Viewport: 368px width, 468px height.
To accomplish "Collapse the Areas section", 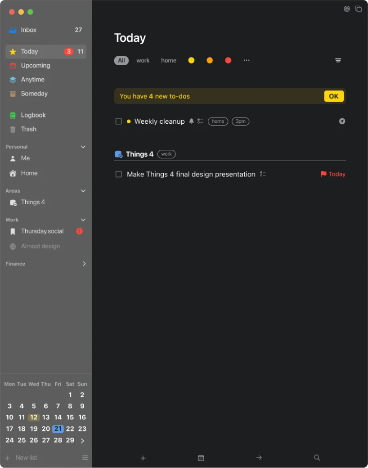I will pyautogui.click(x=83, y=191).
